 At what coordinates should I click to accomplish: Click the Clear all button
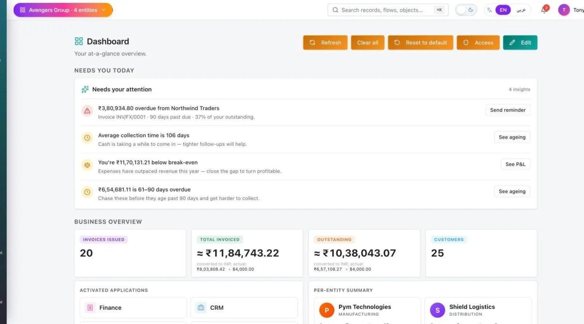[x=368, y=42]
